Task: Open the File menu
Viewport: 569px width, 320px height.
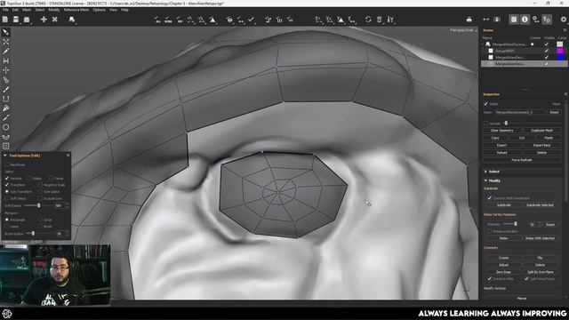Action: click(5, 10)
